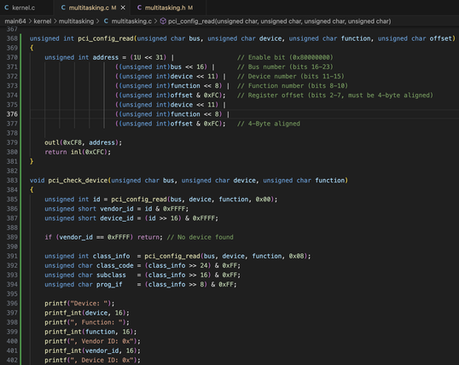Click line number 376 in the gutter

coord(12,114)
